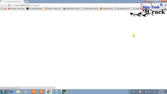Open Nonstop - Nhạc Sàn bookmark
167x94 pixels.
point(17,9)
